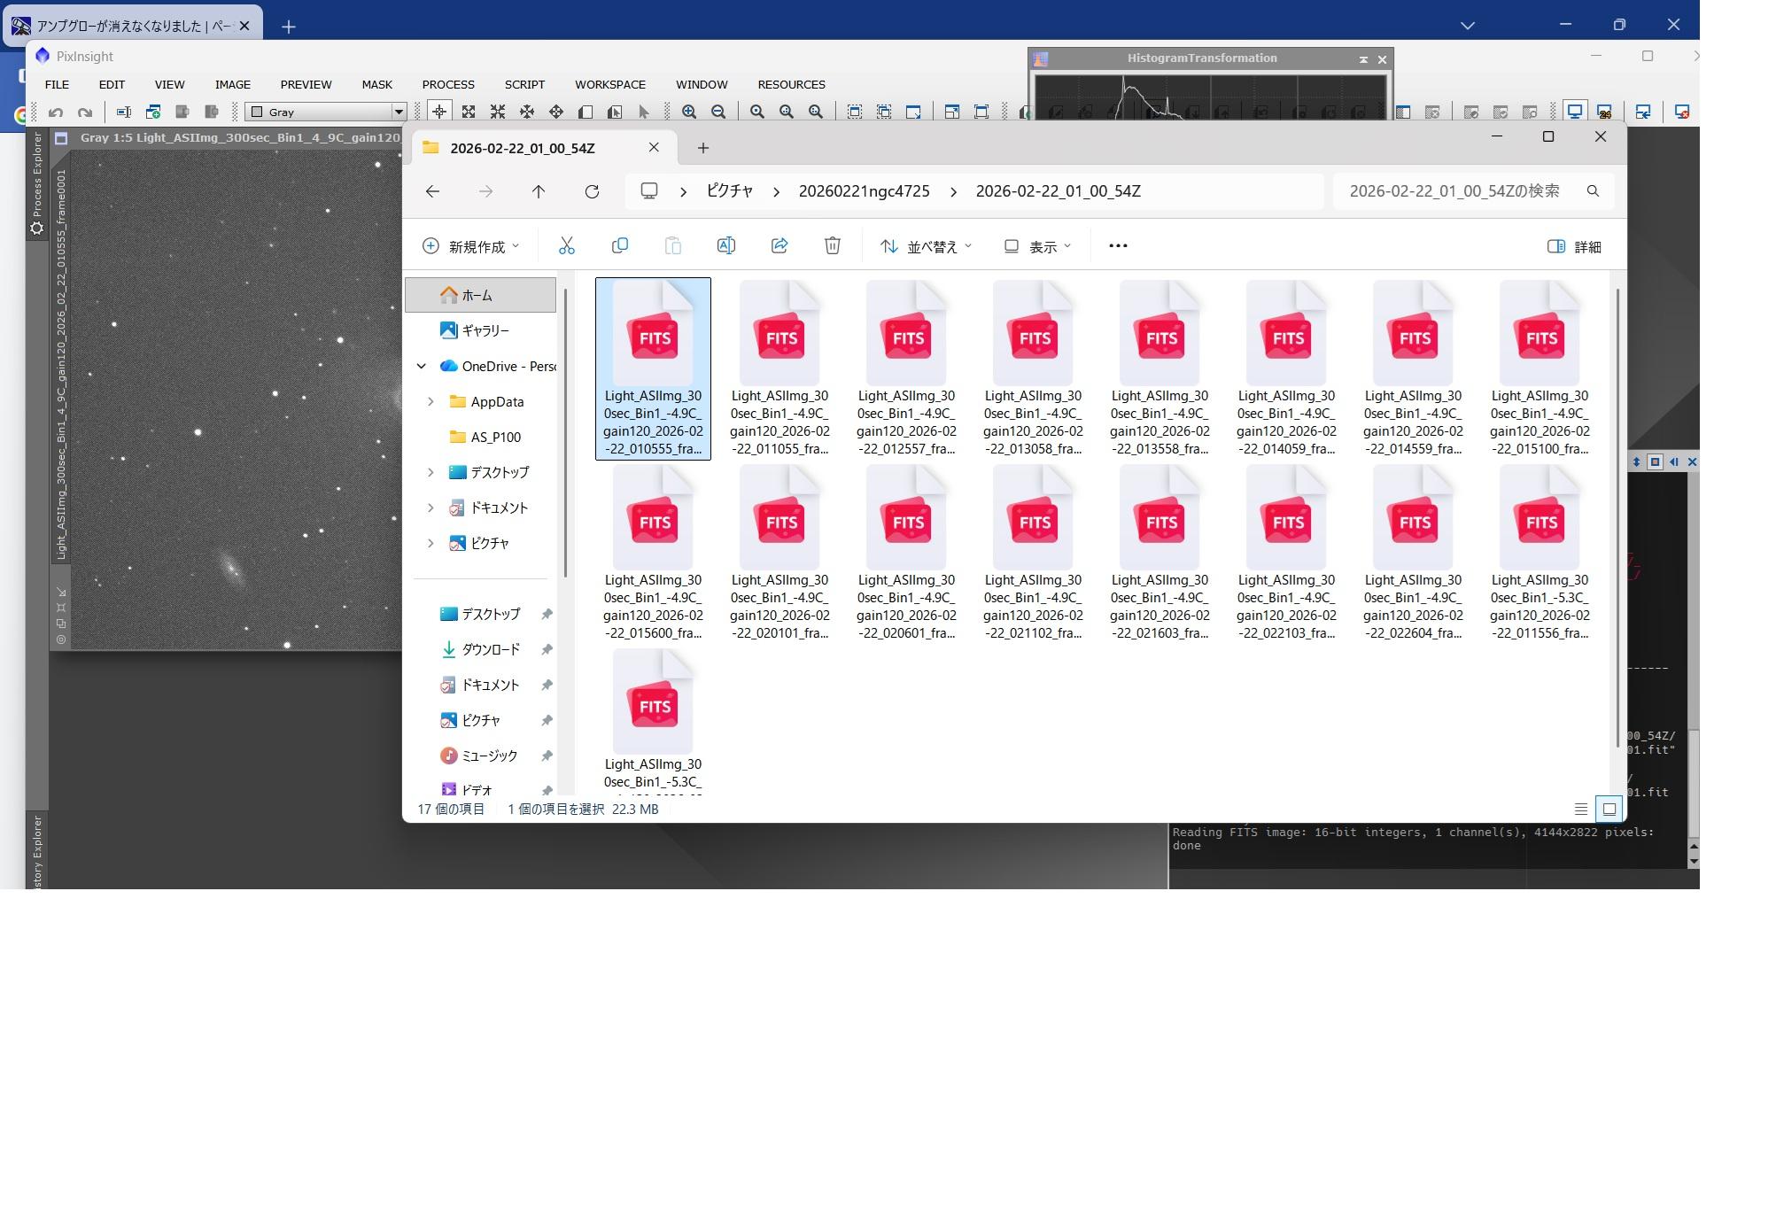Open the SCRIPT menu

coord(523,84)
